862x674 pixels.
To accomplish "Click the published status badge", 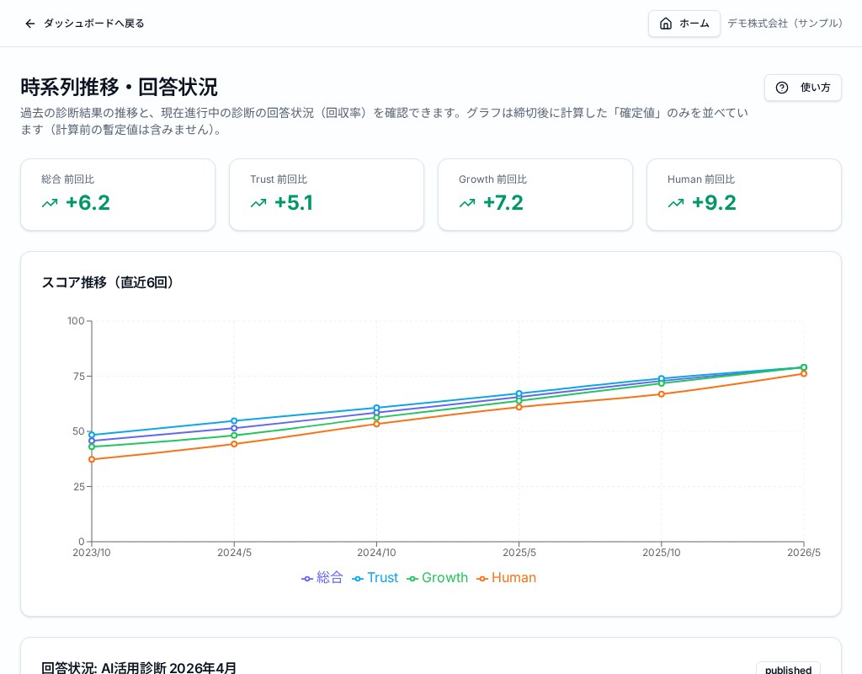I will (788, 670).
